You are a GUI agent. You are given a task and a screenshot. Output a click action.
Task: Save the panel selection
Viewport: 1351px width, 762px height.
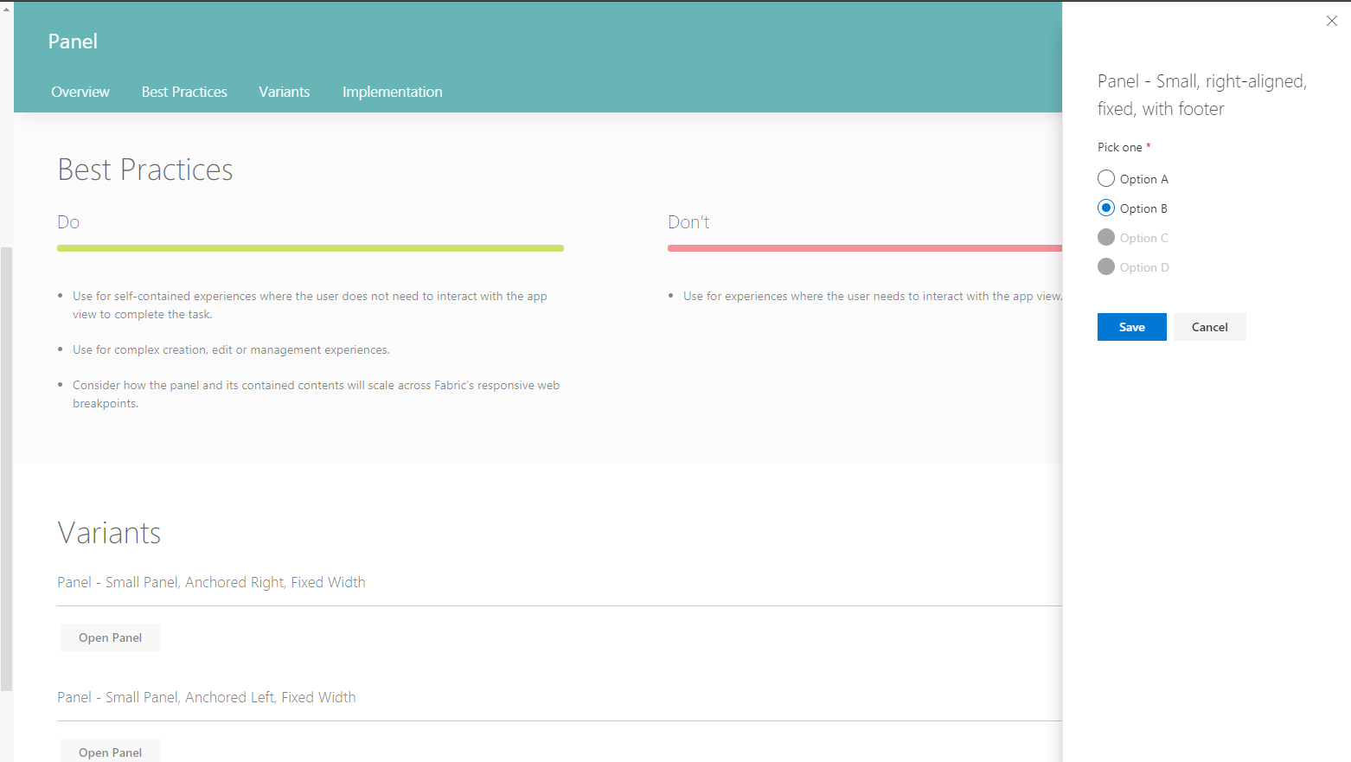[x=1131, y=327]
